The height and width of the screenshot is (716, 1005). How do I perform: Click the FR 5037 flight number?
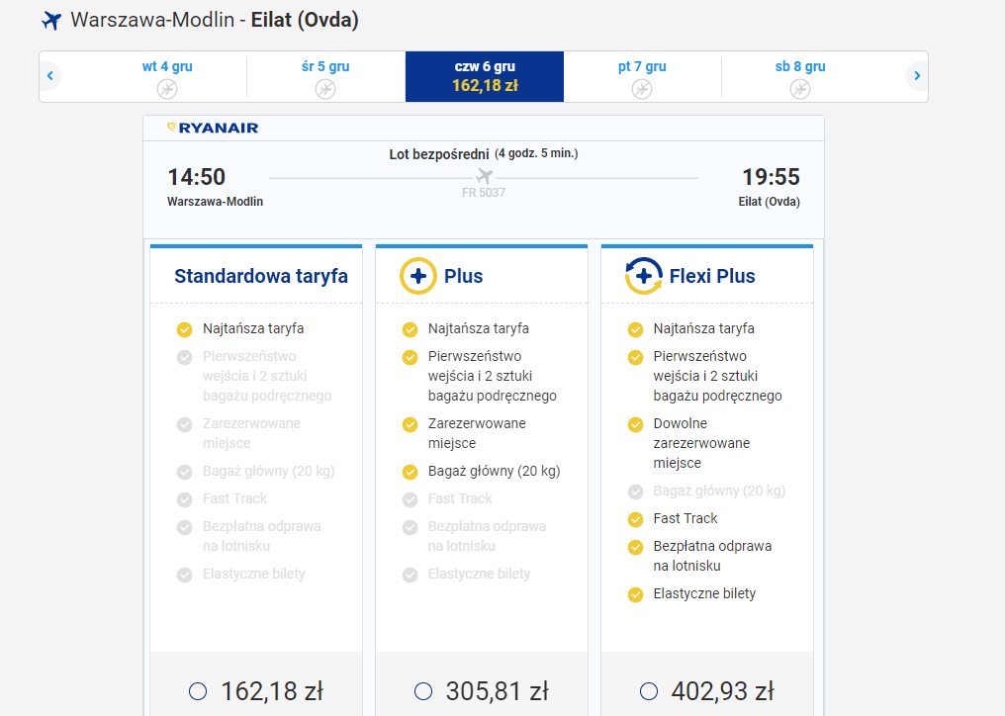pos(486,192)
